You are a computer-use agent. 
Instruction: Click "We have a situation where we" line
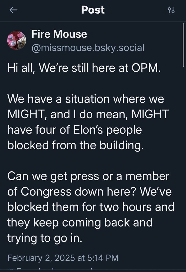click(x=86, y=99)
